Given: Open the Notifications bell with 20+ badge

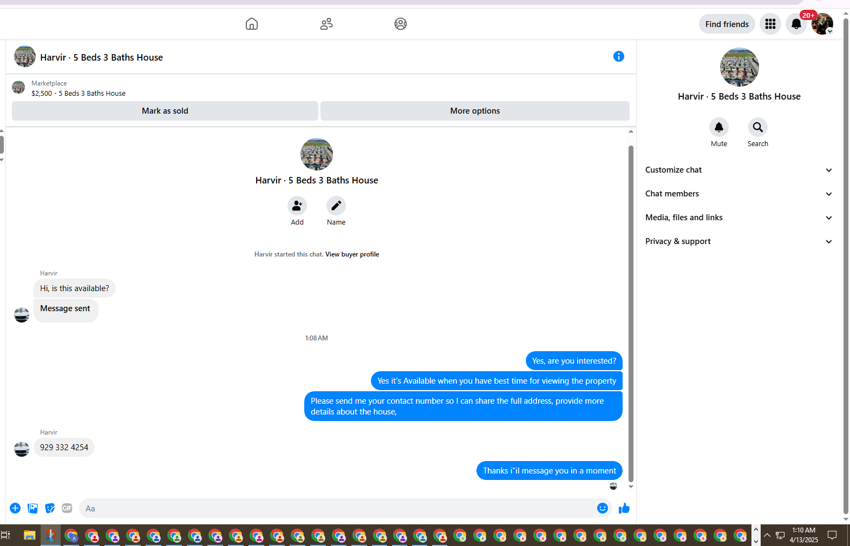Looking at the screenshot, I should (796, 24).
